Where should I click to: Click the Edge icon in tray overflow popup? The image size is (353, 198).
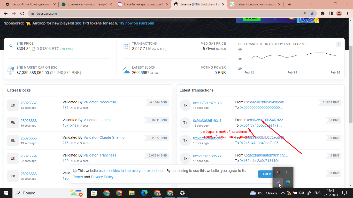(288, 183)
